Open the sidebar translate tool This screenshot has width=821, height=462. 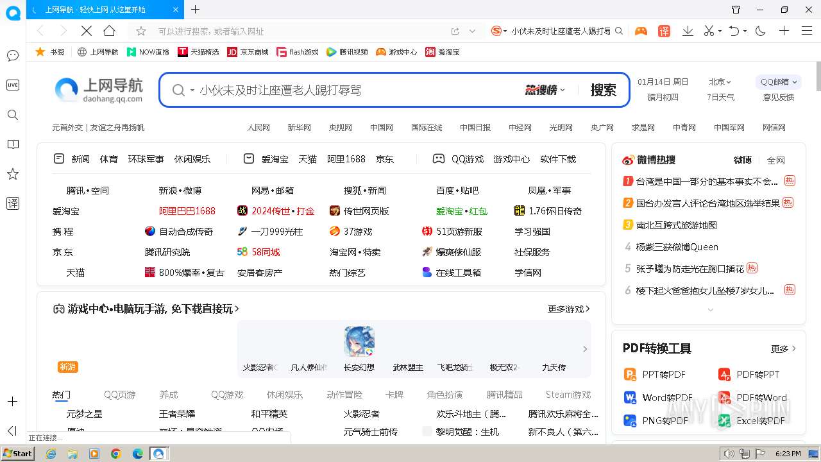[x=12, y=203]
